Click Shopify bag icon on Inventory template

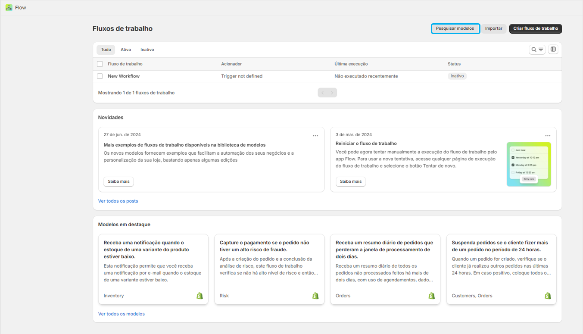click(200, 296)
